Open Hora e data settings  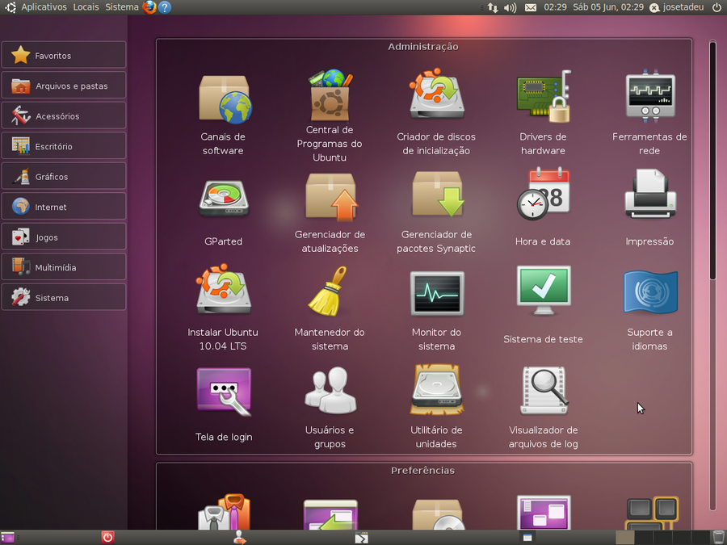[x=543, y=208]
